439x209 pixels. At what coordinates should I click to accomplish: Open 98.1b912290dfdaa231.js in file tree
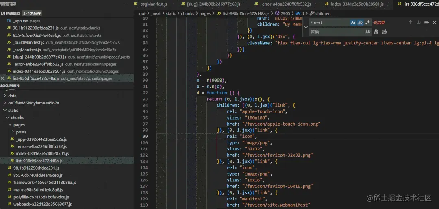[x=36, y=168]
